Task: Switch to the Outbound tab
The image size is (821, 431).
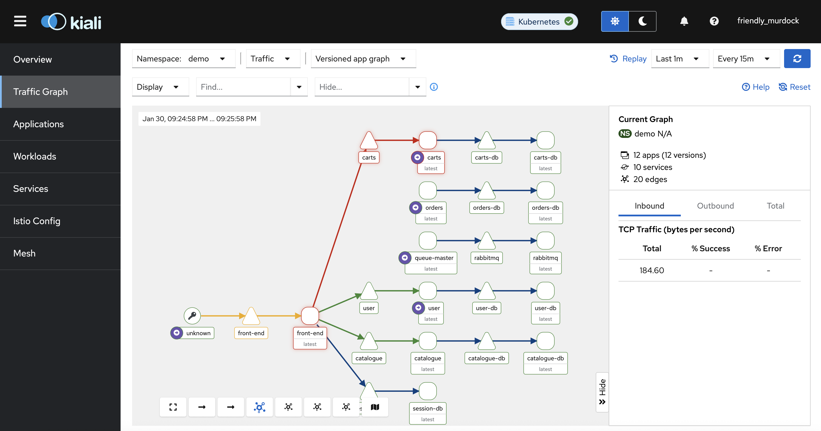Action: click(x=715, y=206)
